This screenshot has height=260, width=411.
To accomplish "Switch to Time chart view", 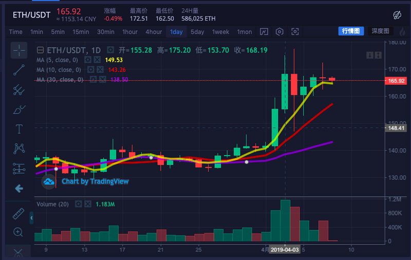I will pyautogui.click(x=16, y=32).
